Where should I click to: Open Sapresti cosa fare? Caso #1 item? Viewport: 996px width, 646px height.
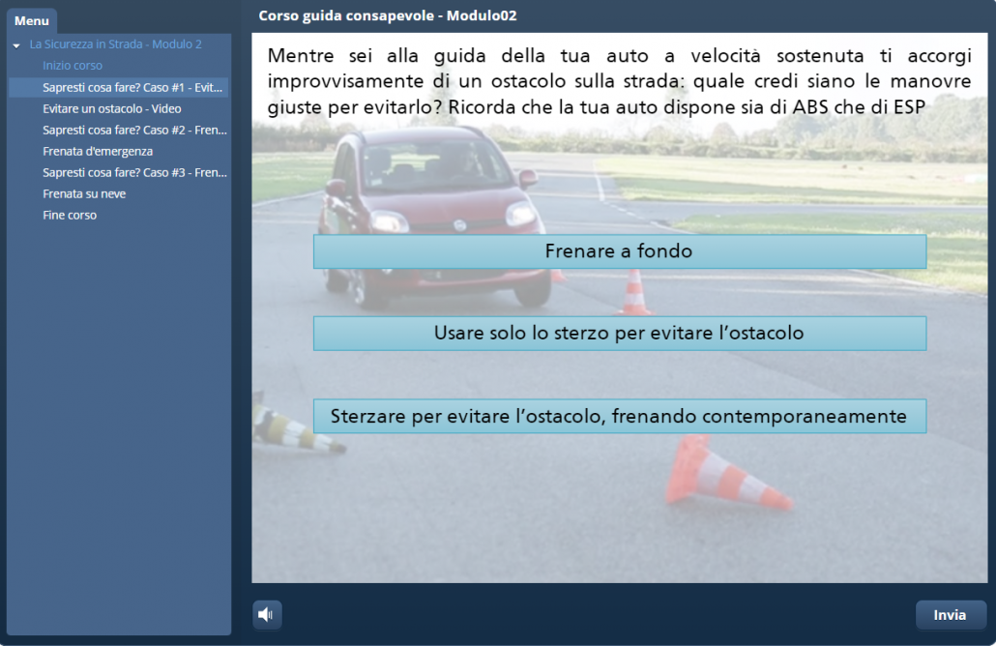(118, 88)
